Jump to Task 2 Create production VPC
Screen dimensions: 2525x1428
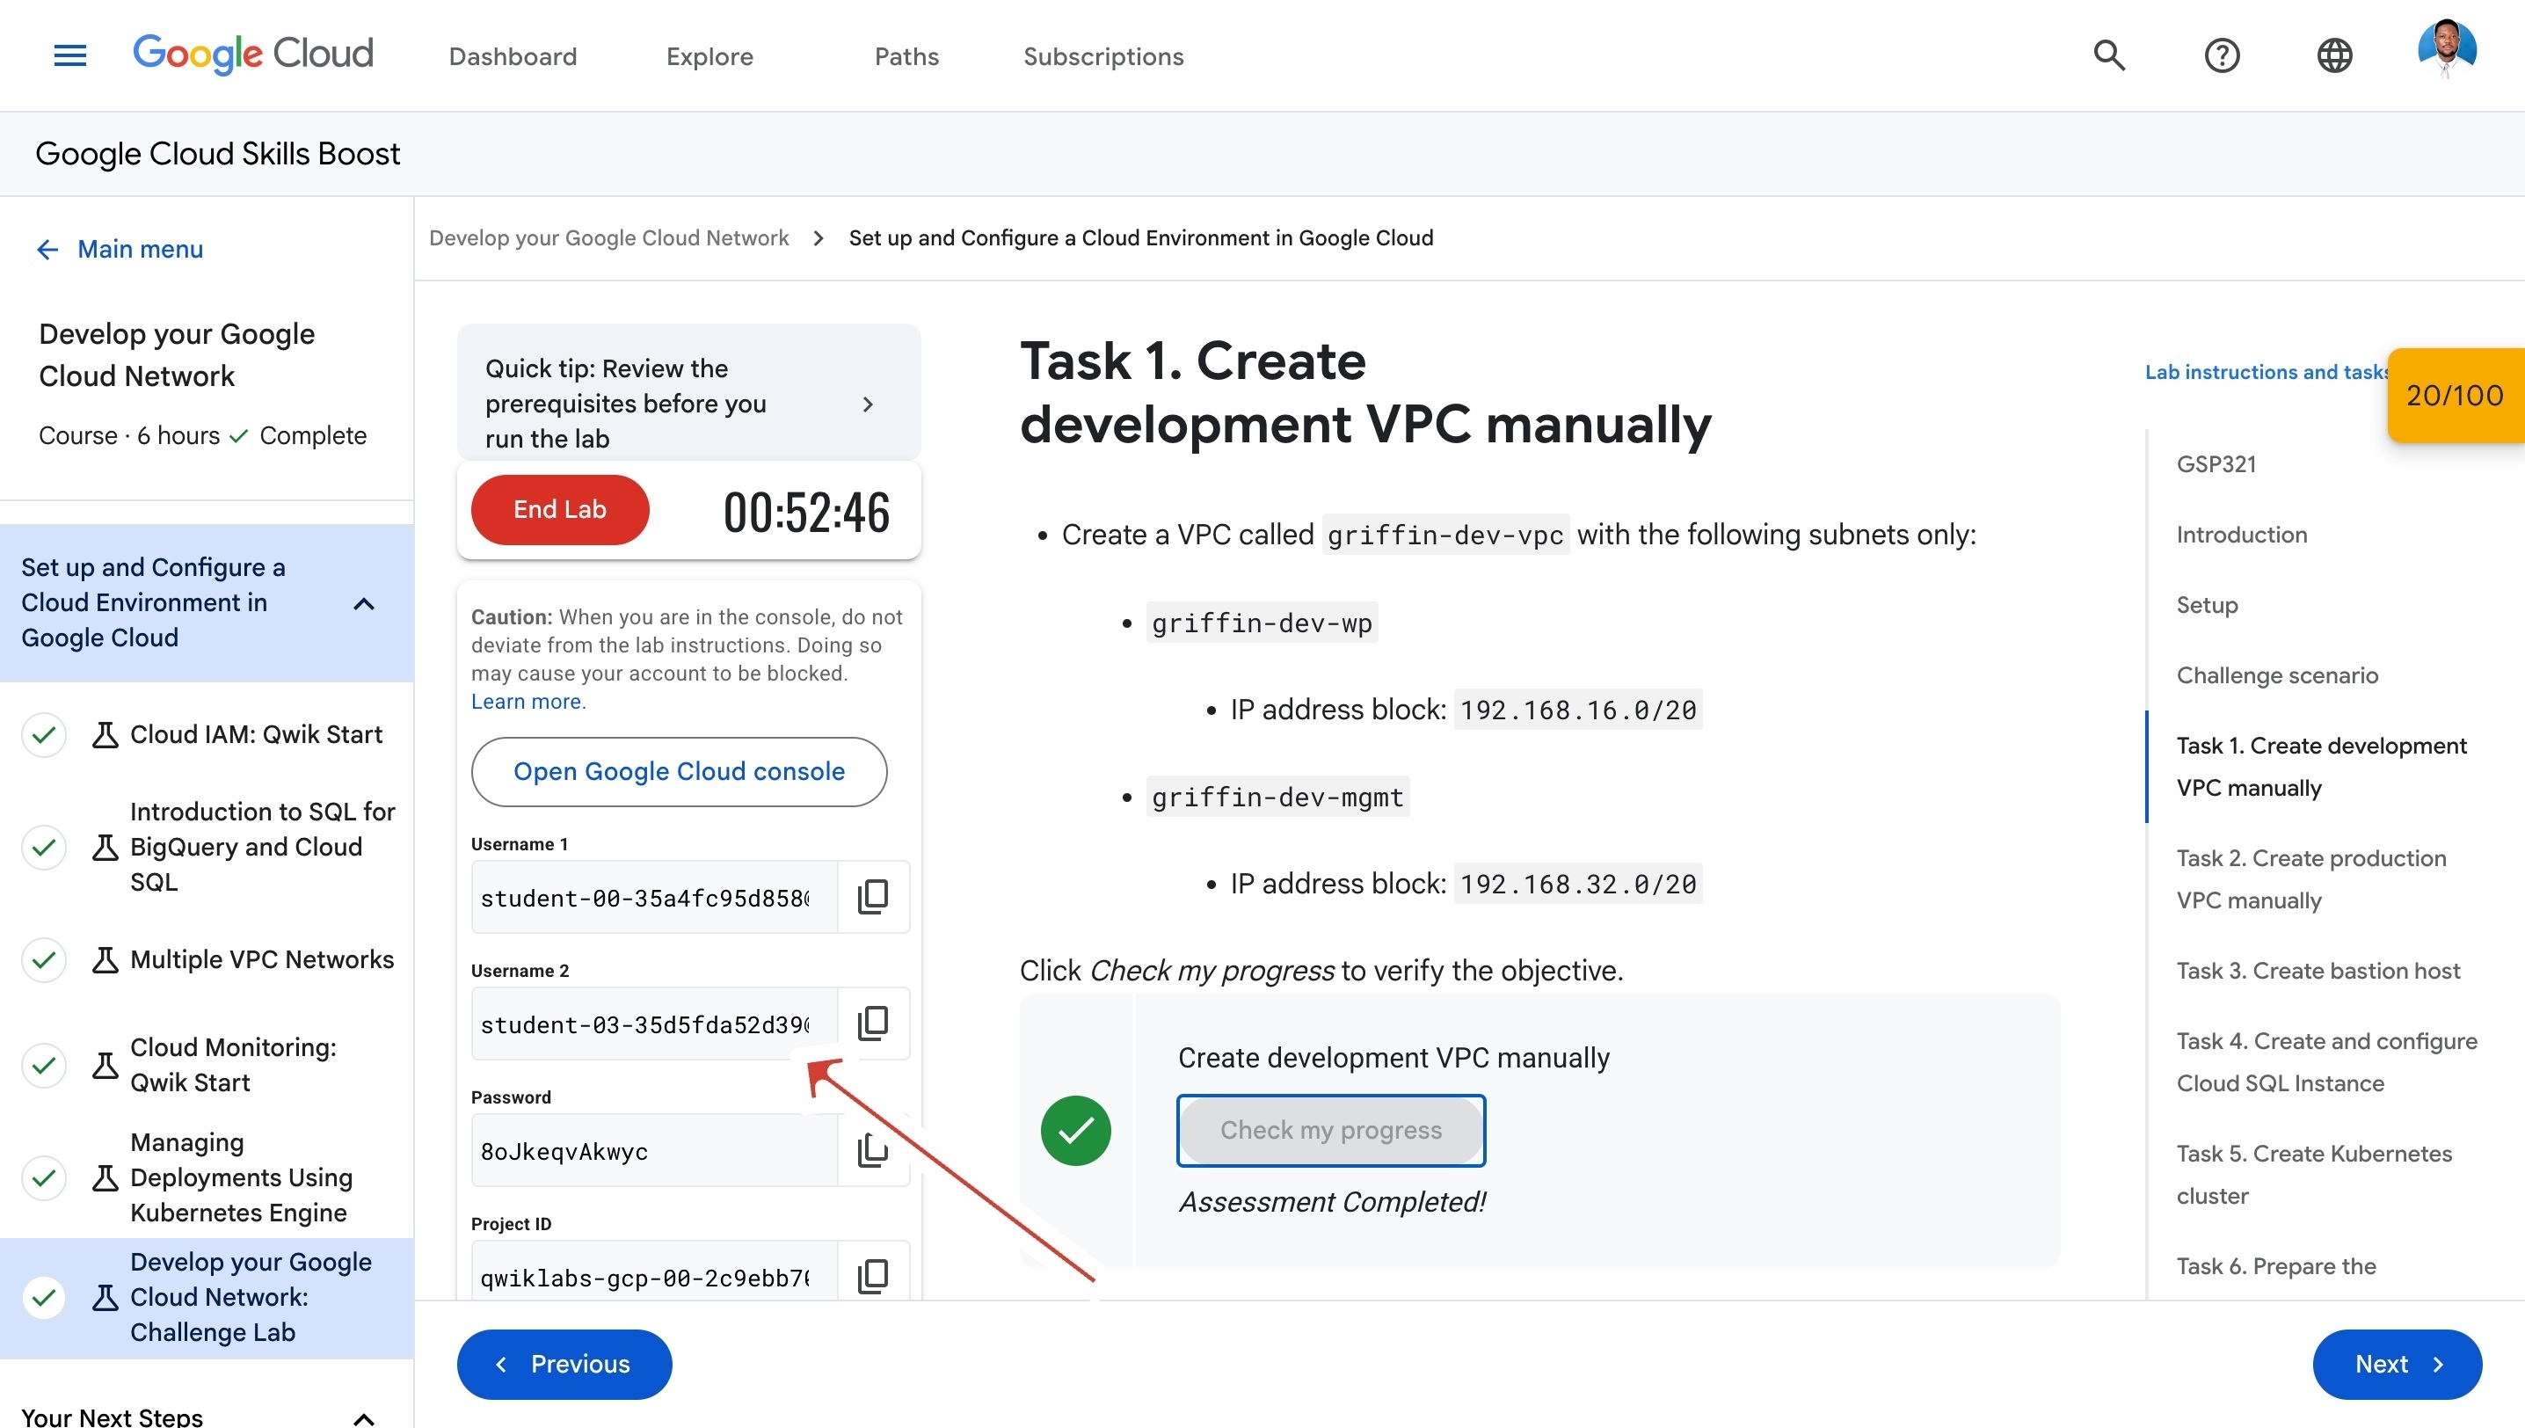[x=2311, y=878]
